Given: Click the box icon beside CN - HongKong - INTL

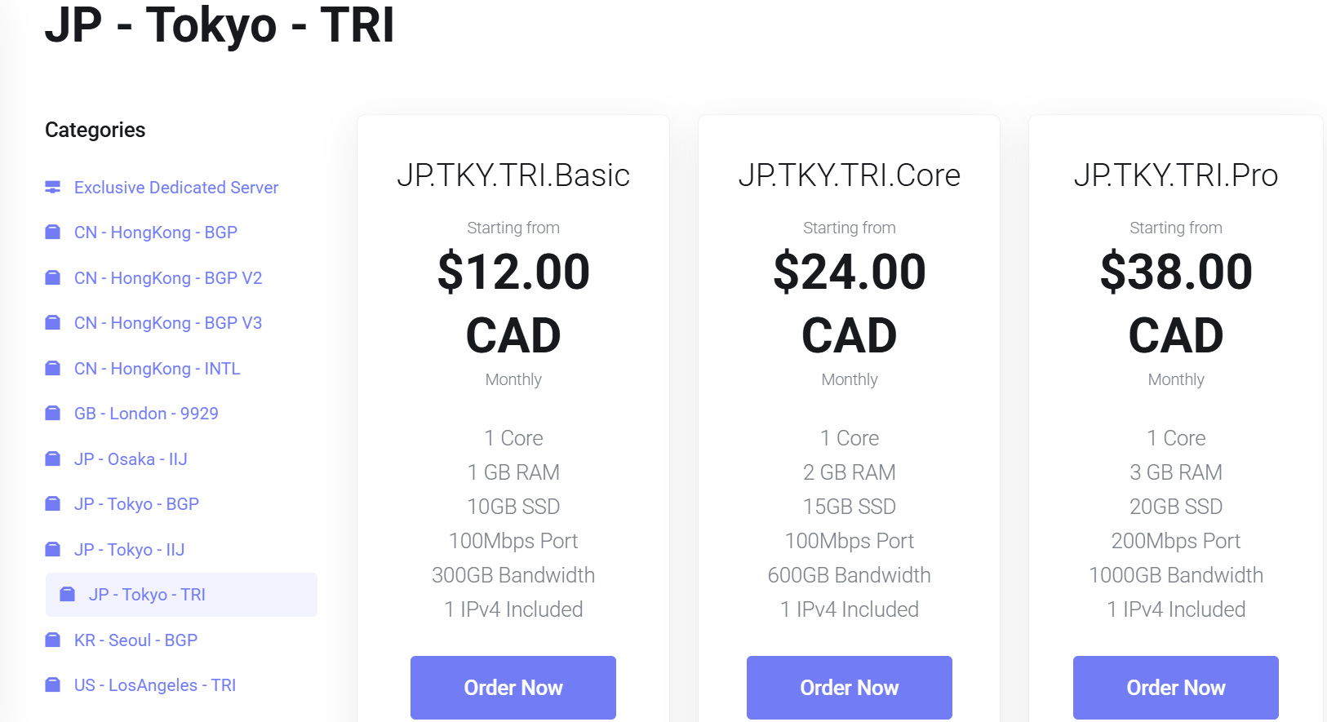Looking at the screenshot, I should pyautogui.click(x=53, y=369).
